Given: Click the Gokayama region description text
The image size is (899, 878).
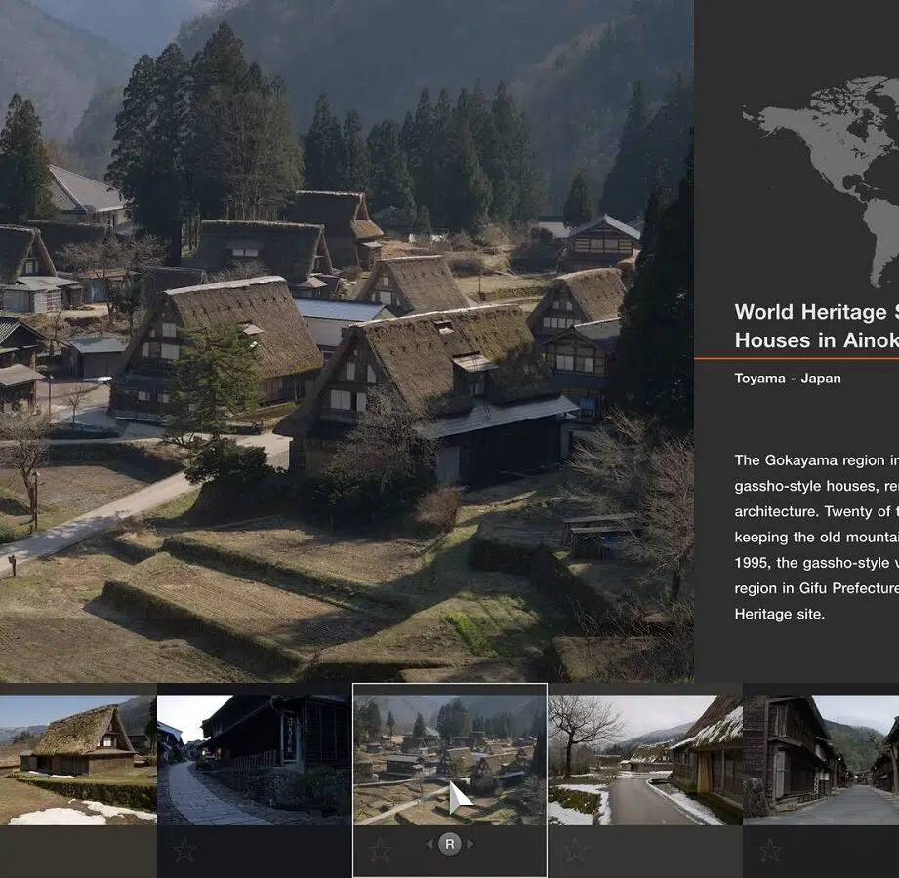Looking at the screenshot, I should point(815,537).
